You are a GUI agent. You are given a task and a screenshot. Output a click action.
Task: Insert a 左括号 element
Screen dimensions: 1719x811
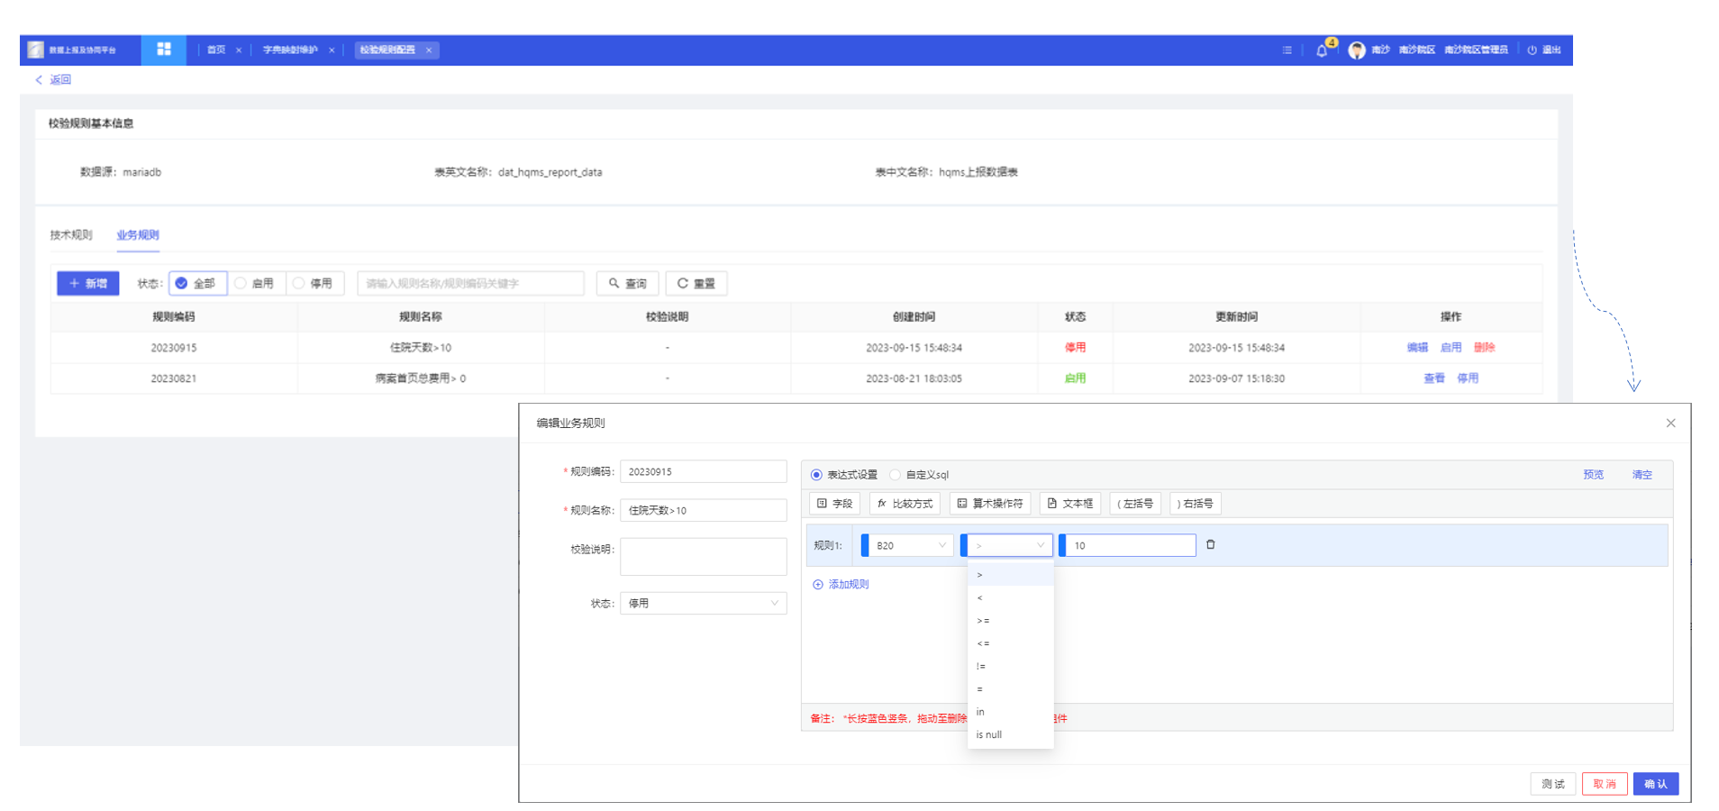1135,504
